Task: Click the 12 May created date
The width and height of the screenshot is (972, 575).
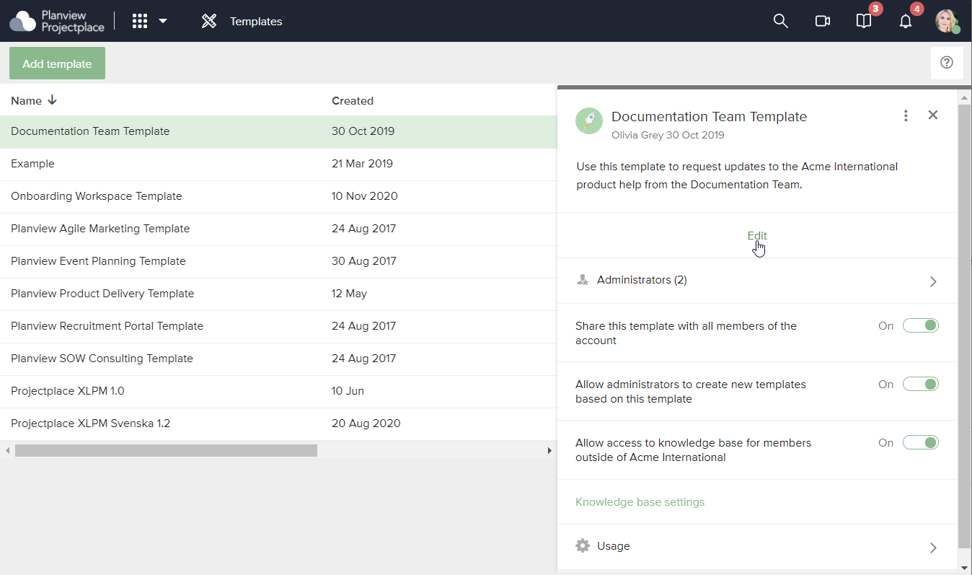Action: point(350,294)
